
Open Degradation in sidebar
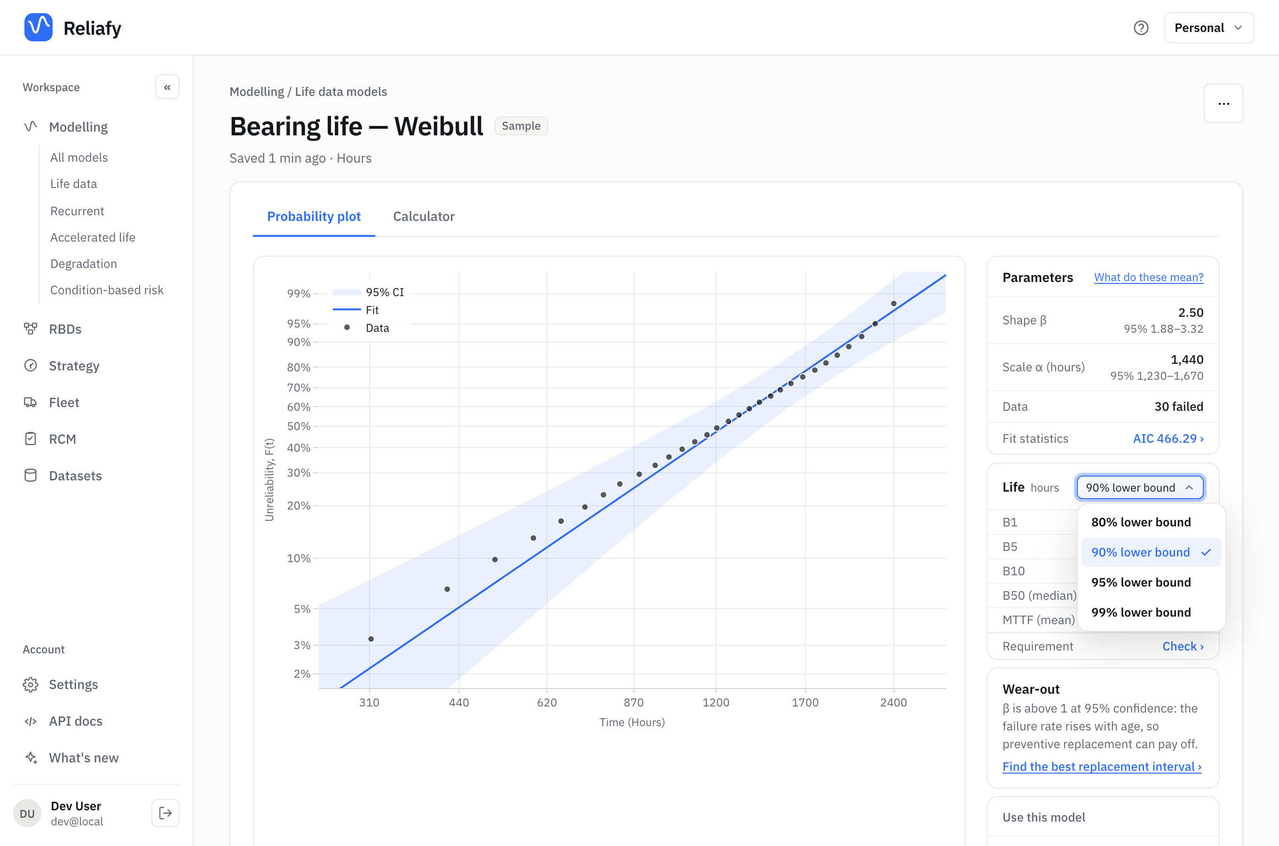pyautogui.click(x=84, y=263)
